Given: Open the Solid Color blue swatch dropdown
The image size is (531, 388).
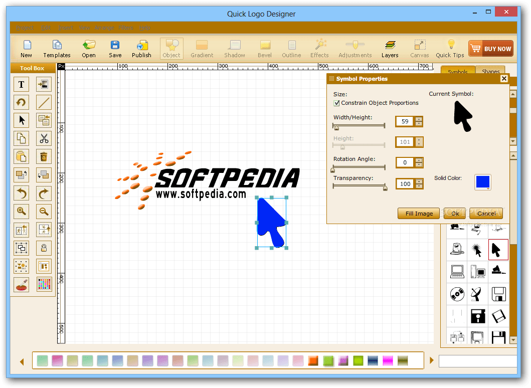Looking at the screenshot, I should coord(483,182).
